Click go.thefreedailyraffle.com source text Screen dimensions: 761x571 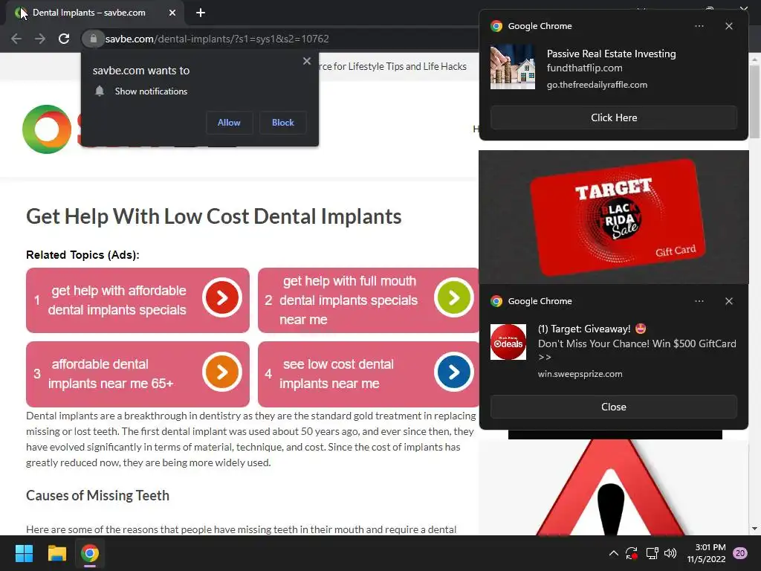point(597,85)
